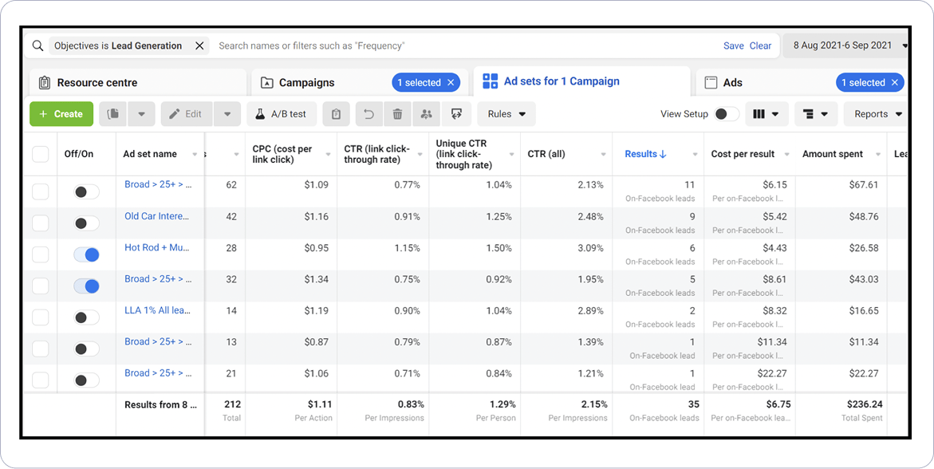934x469 pixels.
Task: Check the box for the Old Car Interest row
Action: click(41, 223)
